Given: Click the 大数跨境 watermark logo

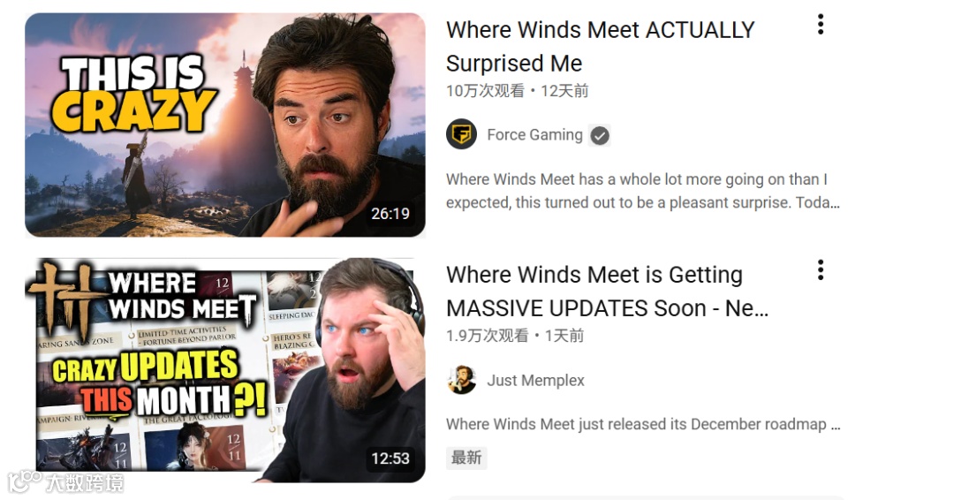Looking at the screenshot, I should 65,482.
